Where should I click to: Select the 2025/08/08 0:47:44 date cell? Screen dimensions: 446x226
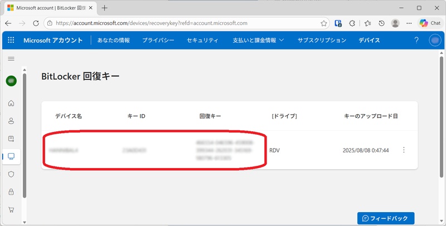click(x=366, y=150)
